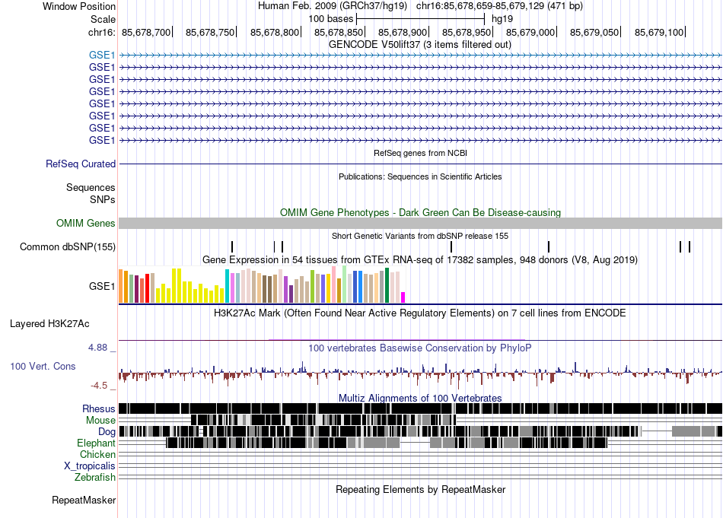Screen dimensions: 723x518
Task: Click the 'chr16:' ruler label
Action: click(101, 32)
